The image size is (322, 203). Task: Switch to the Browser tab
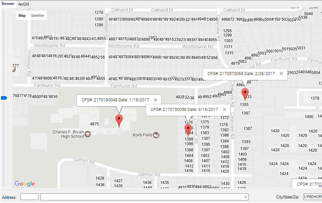8,4
